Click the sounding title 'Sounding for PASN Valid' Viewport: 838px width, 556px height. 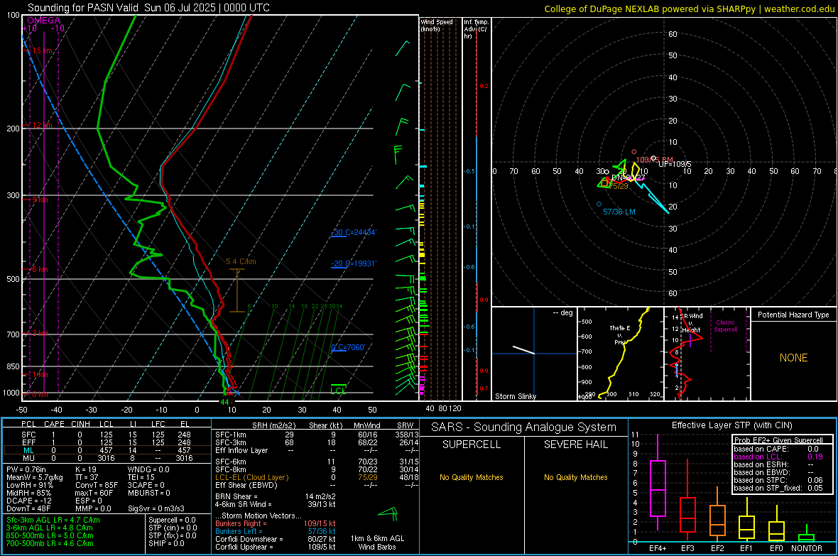pos(83,8)
